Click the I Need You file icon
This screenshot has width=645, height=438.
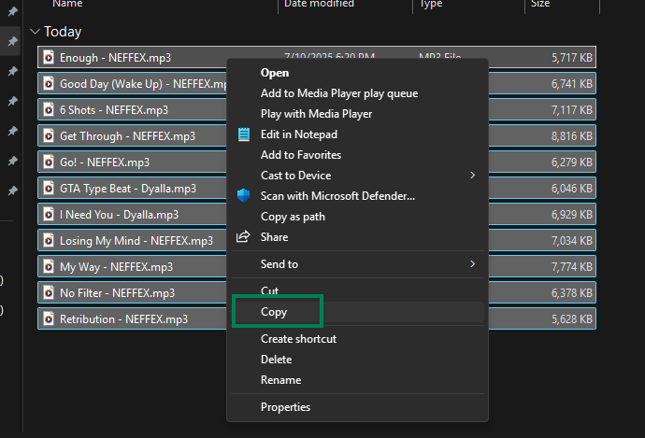pyautogui.click(x=49, y=215)
